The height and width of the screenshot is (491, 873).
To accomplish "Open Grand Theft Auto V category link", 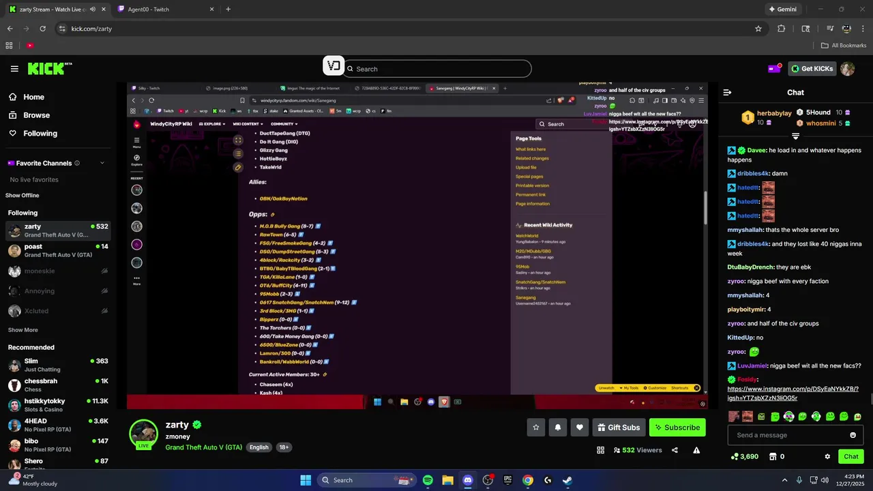I will pyautogui.click(x=203, y=447).
